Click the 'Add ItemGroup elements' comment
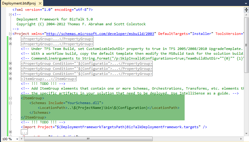 [x=132, y=88]
